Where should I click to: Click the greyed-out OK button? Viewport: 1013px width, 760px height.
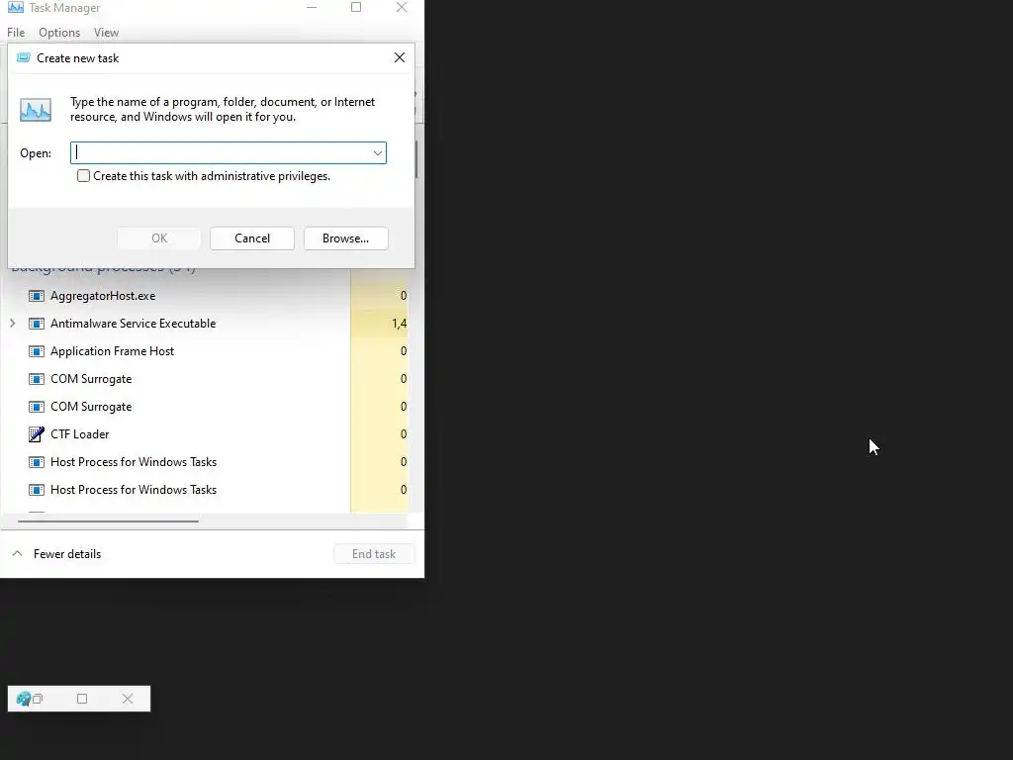click(x=159, y=238)
